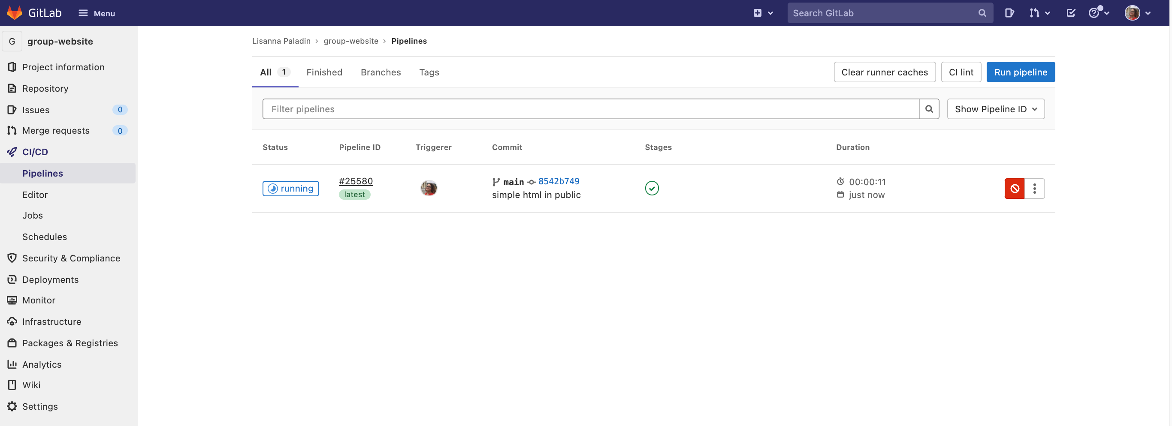Click inside the Filter pipelines field
Image resolution: width=1172 pixels, height=426 pixels.
point(546,109)
